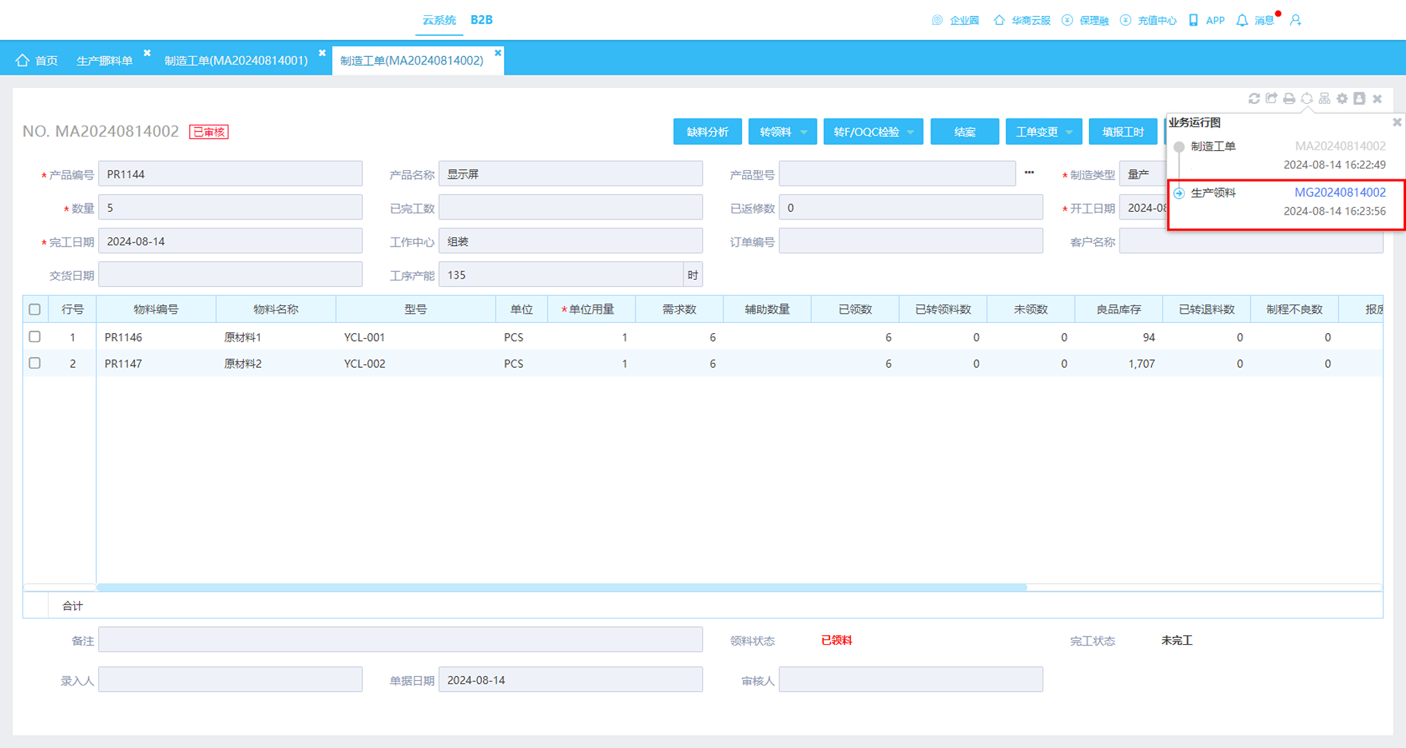
Task: Sort by the 良品库存 column header
Action: [1118, 309]
